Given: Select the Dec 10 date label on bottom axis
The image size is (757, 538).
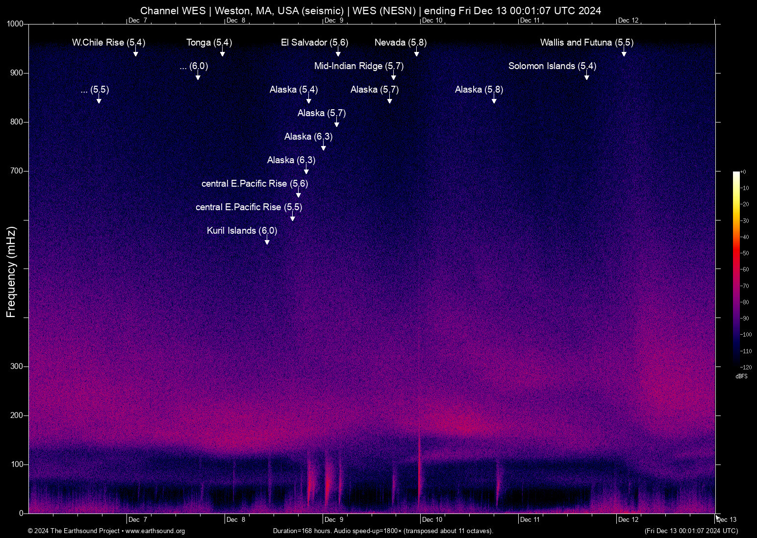Looking at the screenshot, I should click(x=431, y=519).
